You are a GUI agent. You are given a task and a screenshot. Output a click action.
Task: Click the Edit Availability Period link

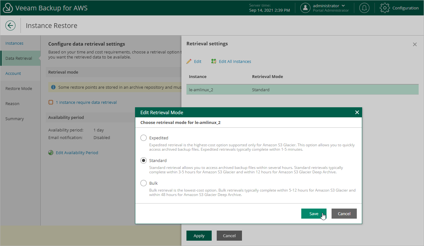click(77, 153)
